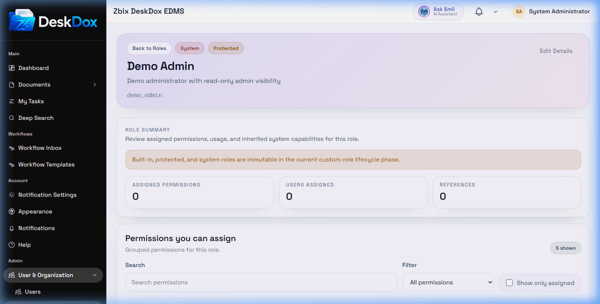Click the System tag badge
600x304 pixels.
(190, 48)
